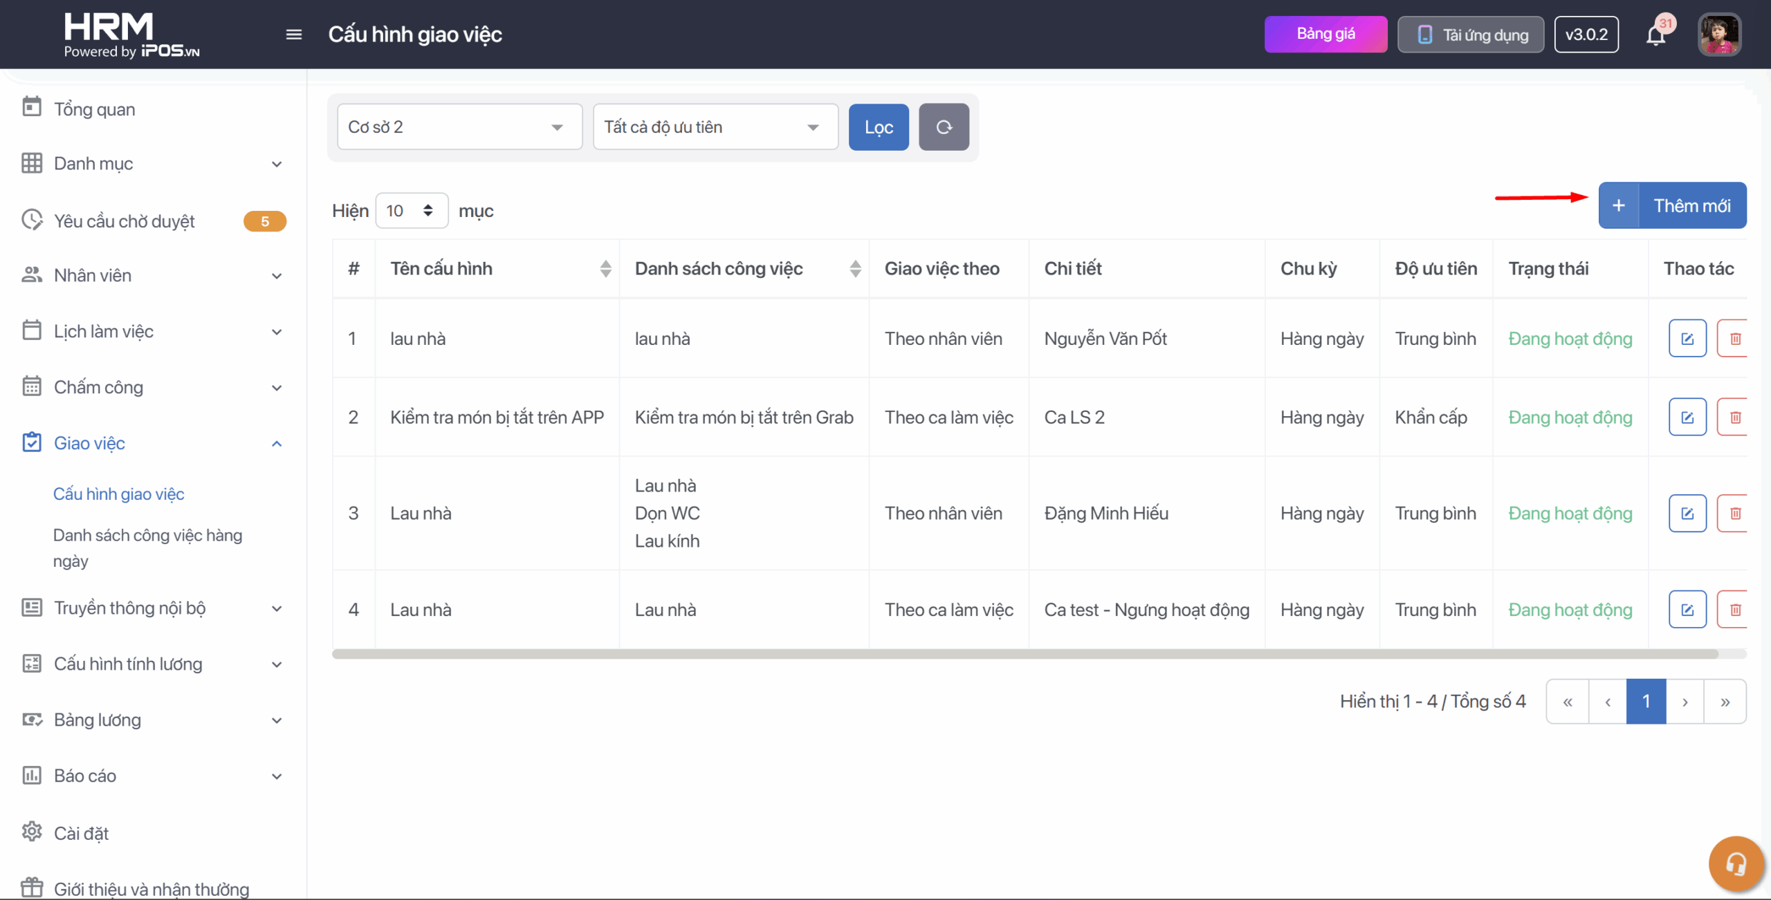Click the horizontal table scrollbar
This screenshot has width=1771, height=900.
pyautogui.click(x=1024, y=654)
